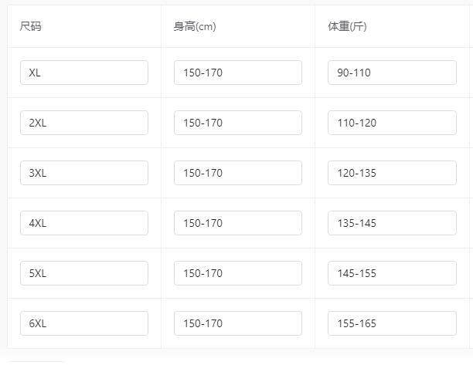
Task: Click height input in 5XL row
Action: [238, 273]
